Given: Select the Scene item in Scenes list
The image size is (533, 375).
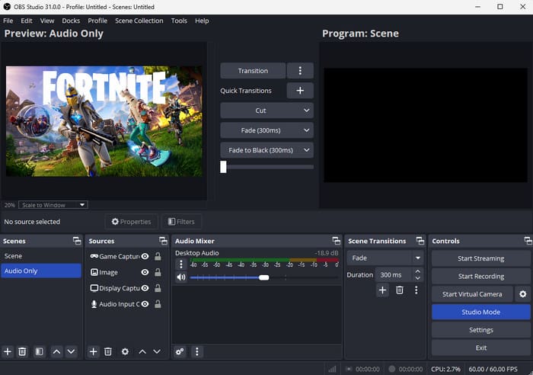Looking at the screenshot, I should (x=41, y=256).
